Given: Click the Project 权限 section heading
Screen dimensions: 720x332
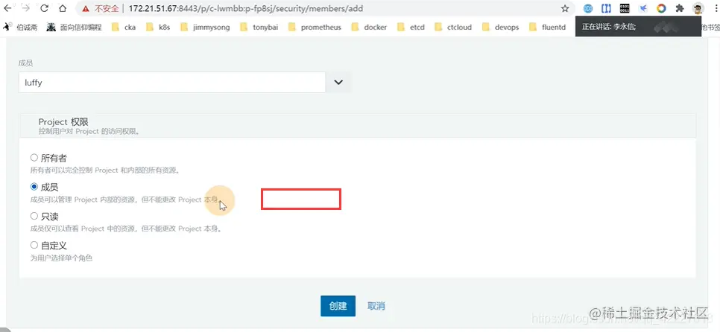Looking at the screenshot, I should pos(63,121).
